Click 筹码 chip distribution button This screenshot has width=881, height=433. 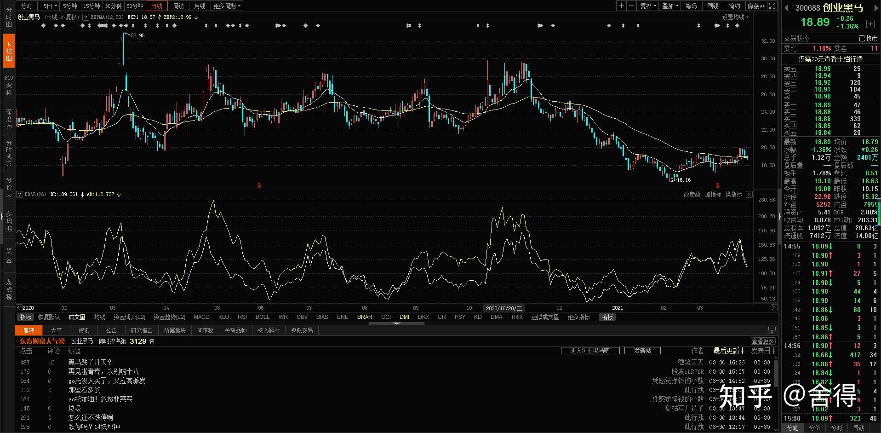tap(691, 6)
